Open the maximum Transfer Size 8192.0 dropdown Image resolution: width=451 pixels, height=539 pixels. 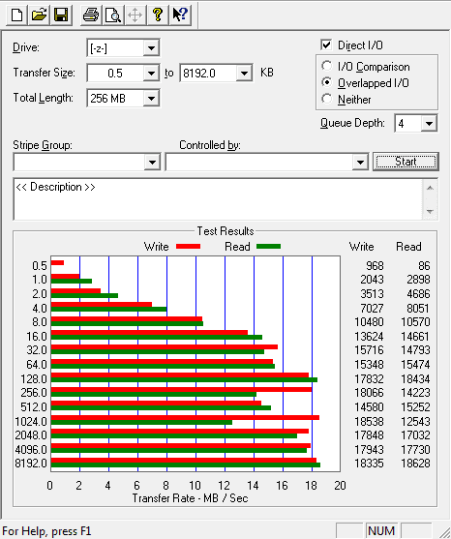click(x=244, y=74)
